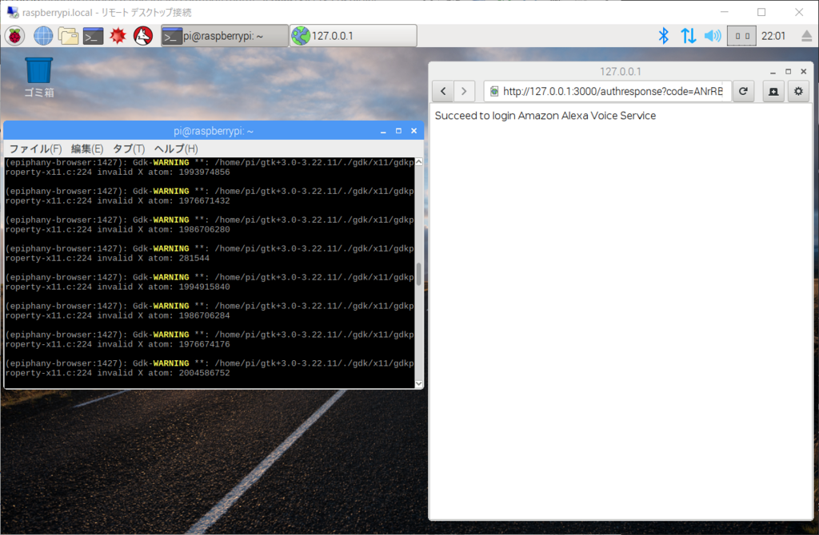Close the 127.0.0.1 browser window

[x=804, y=71]
